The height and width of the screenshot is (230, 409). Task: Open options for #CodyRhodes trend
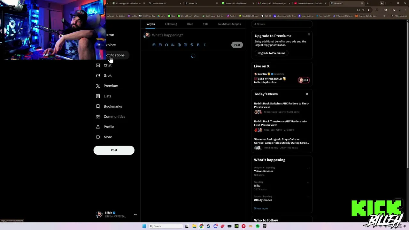tap(308, 197)
